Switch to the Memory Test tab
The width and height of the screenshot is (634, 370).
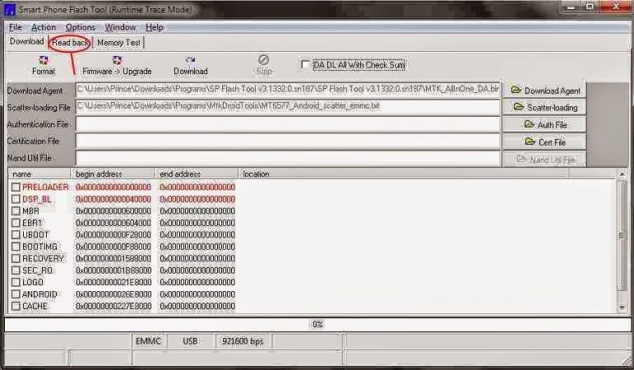[x=119, y=43]
